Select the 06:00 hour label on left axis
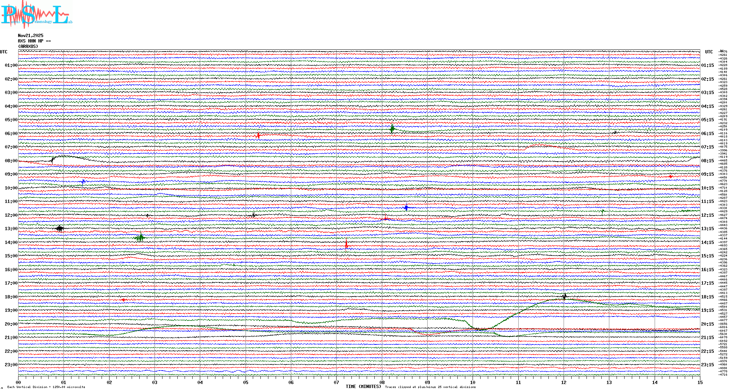729x392 pixels. (11, 134)
